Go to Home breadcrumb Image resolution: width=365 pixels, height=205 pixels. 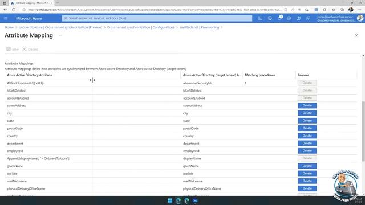pos(9,27)
